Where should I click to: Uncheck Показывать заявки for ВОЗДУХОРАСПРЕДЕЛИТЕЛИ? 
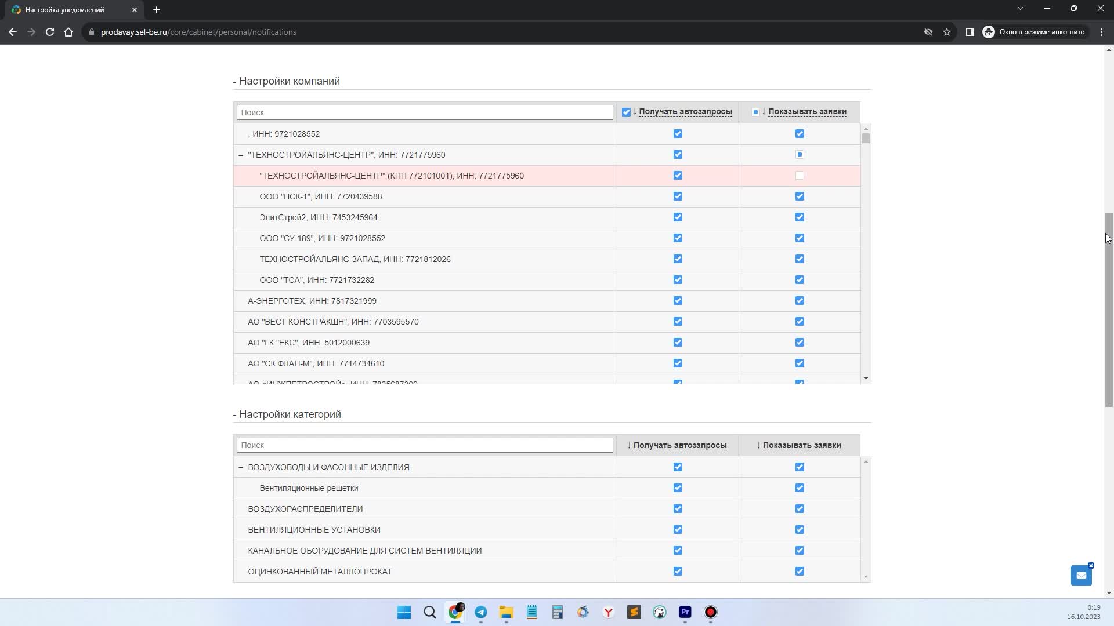[800, 509]
